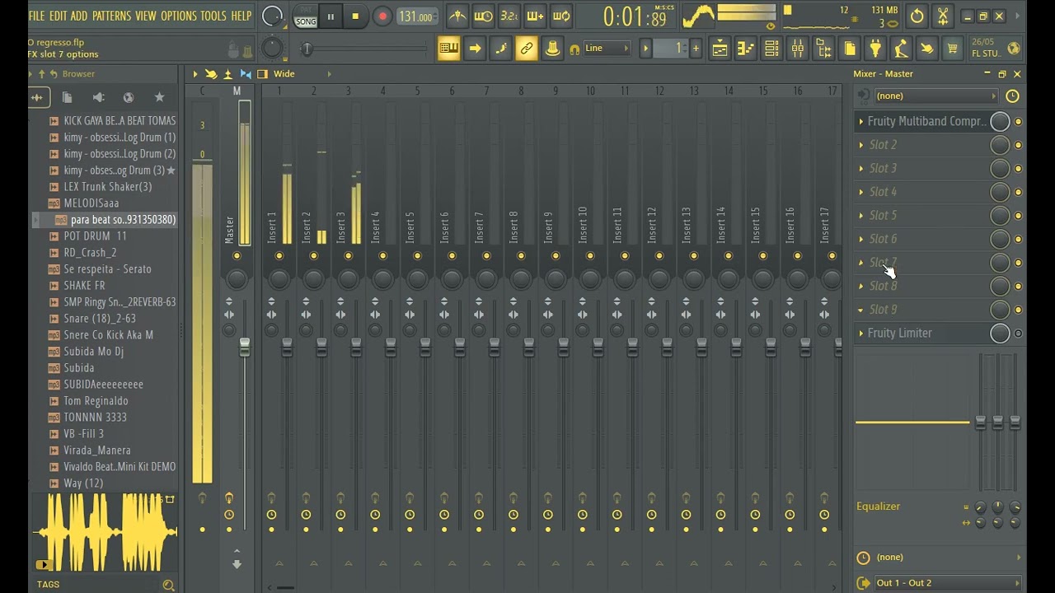The image size is (1055, 593).
Task: Open the VIEW menu
Action: tap(146, 16)
